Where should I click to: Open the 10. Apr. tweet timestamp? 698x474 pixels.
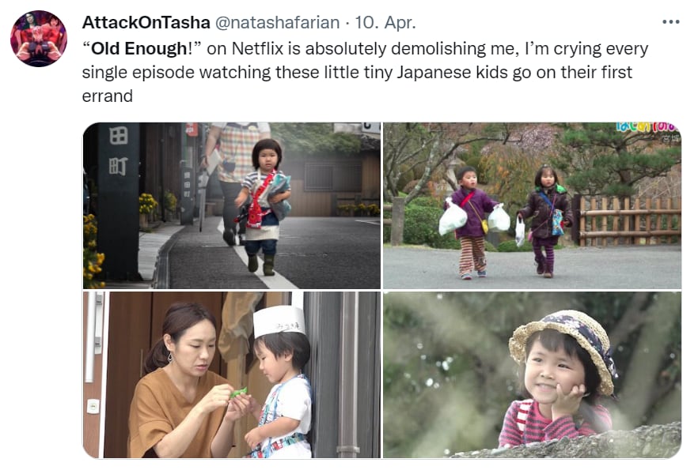(385, 22)
